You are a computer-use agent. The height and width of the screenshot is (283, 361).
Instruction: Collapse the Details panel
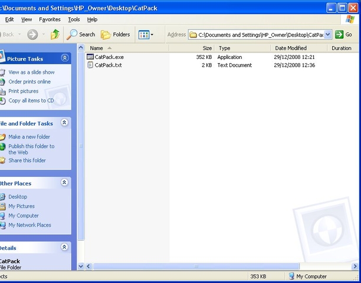click(64, 247)
